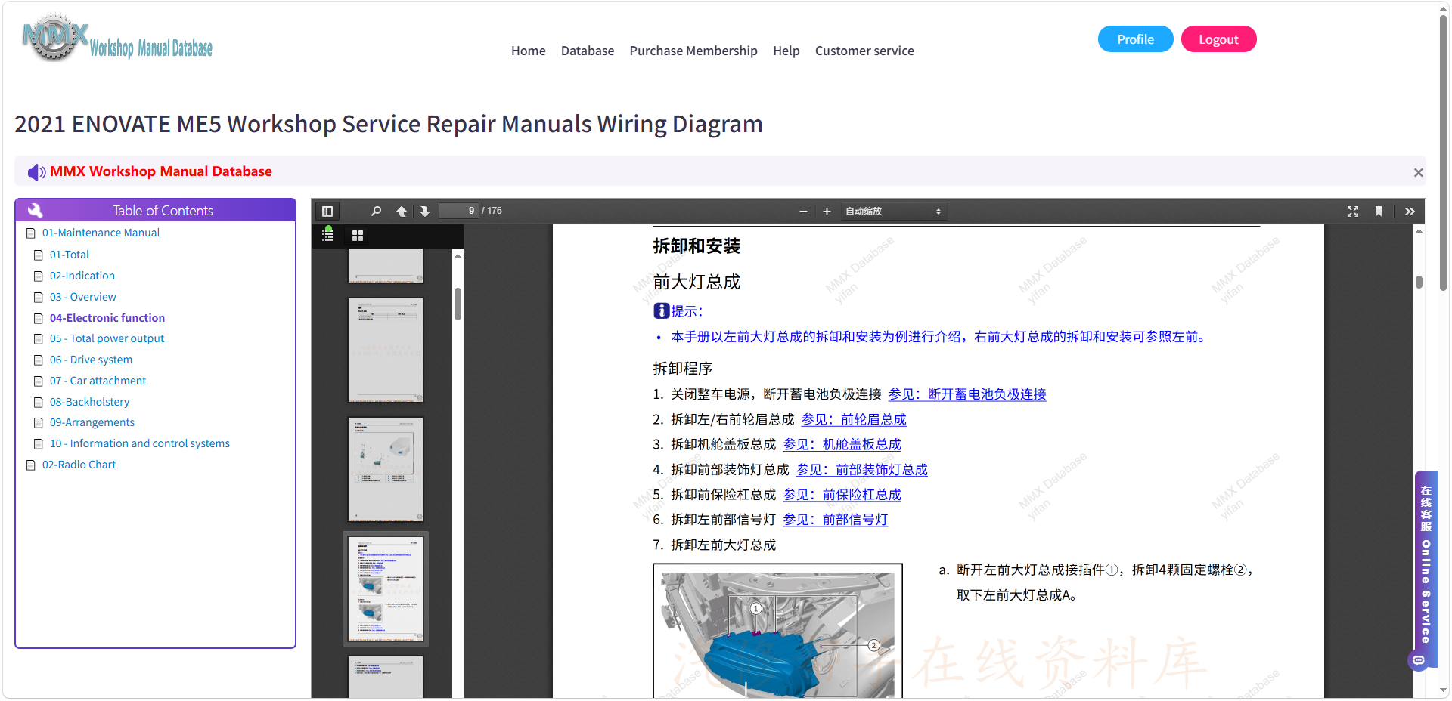Close the MMX announcement banner

point(1419,173)
